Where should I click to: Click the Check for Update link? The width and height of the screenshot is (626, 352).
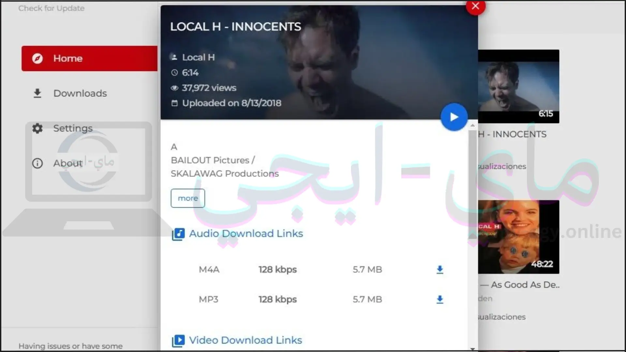[51, 8]
